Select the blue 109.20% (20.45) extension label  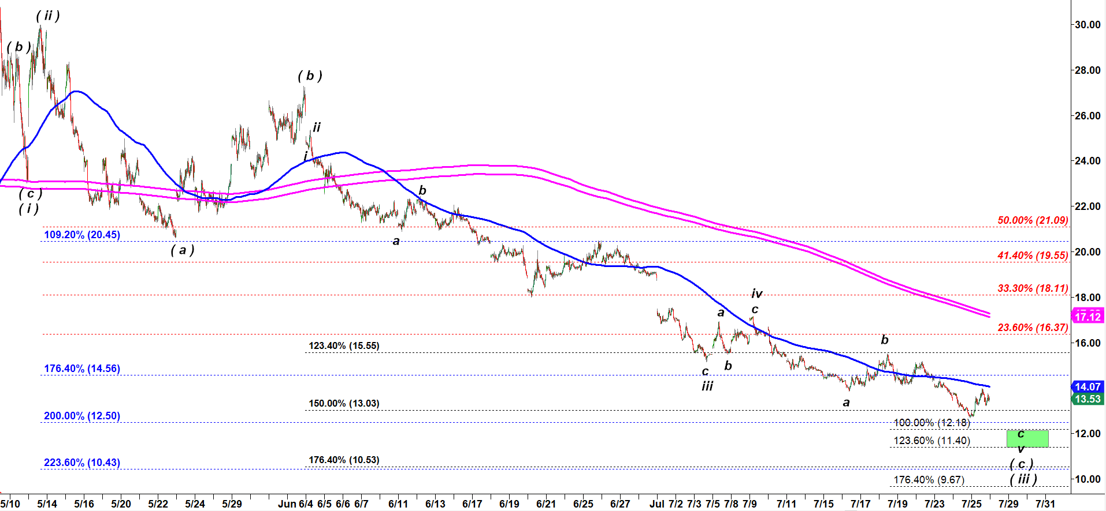point(82,235)
